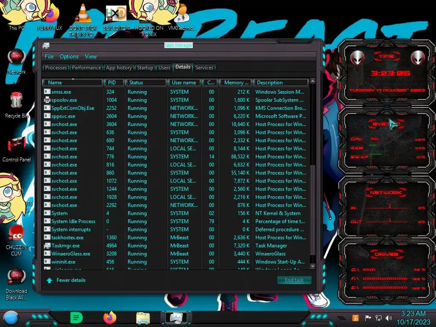
Task: Click the NETWORK gadget header
Action: [386, 192]
